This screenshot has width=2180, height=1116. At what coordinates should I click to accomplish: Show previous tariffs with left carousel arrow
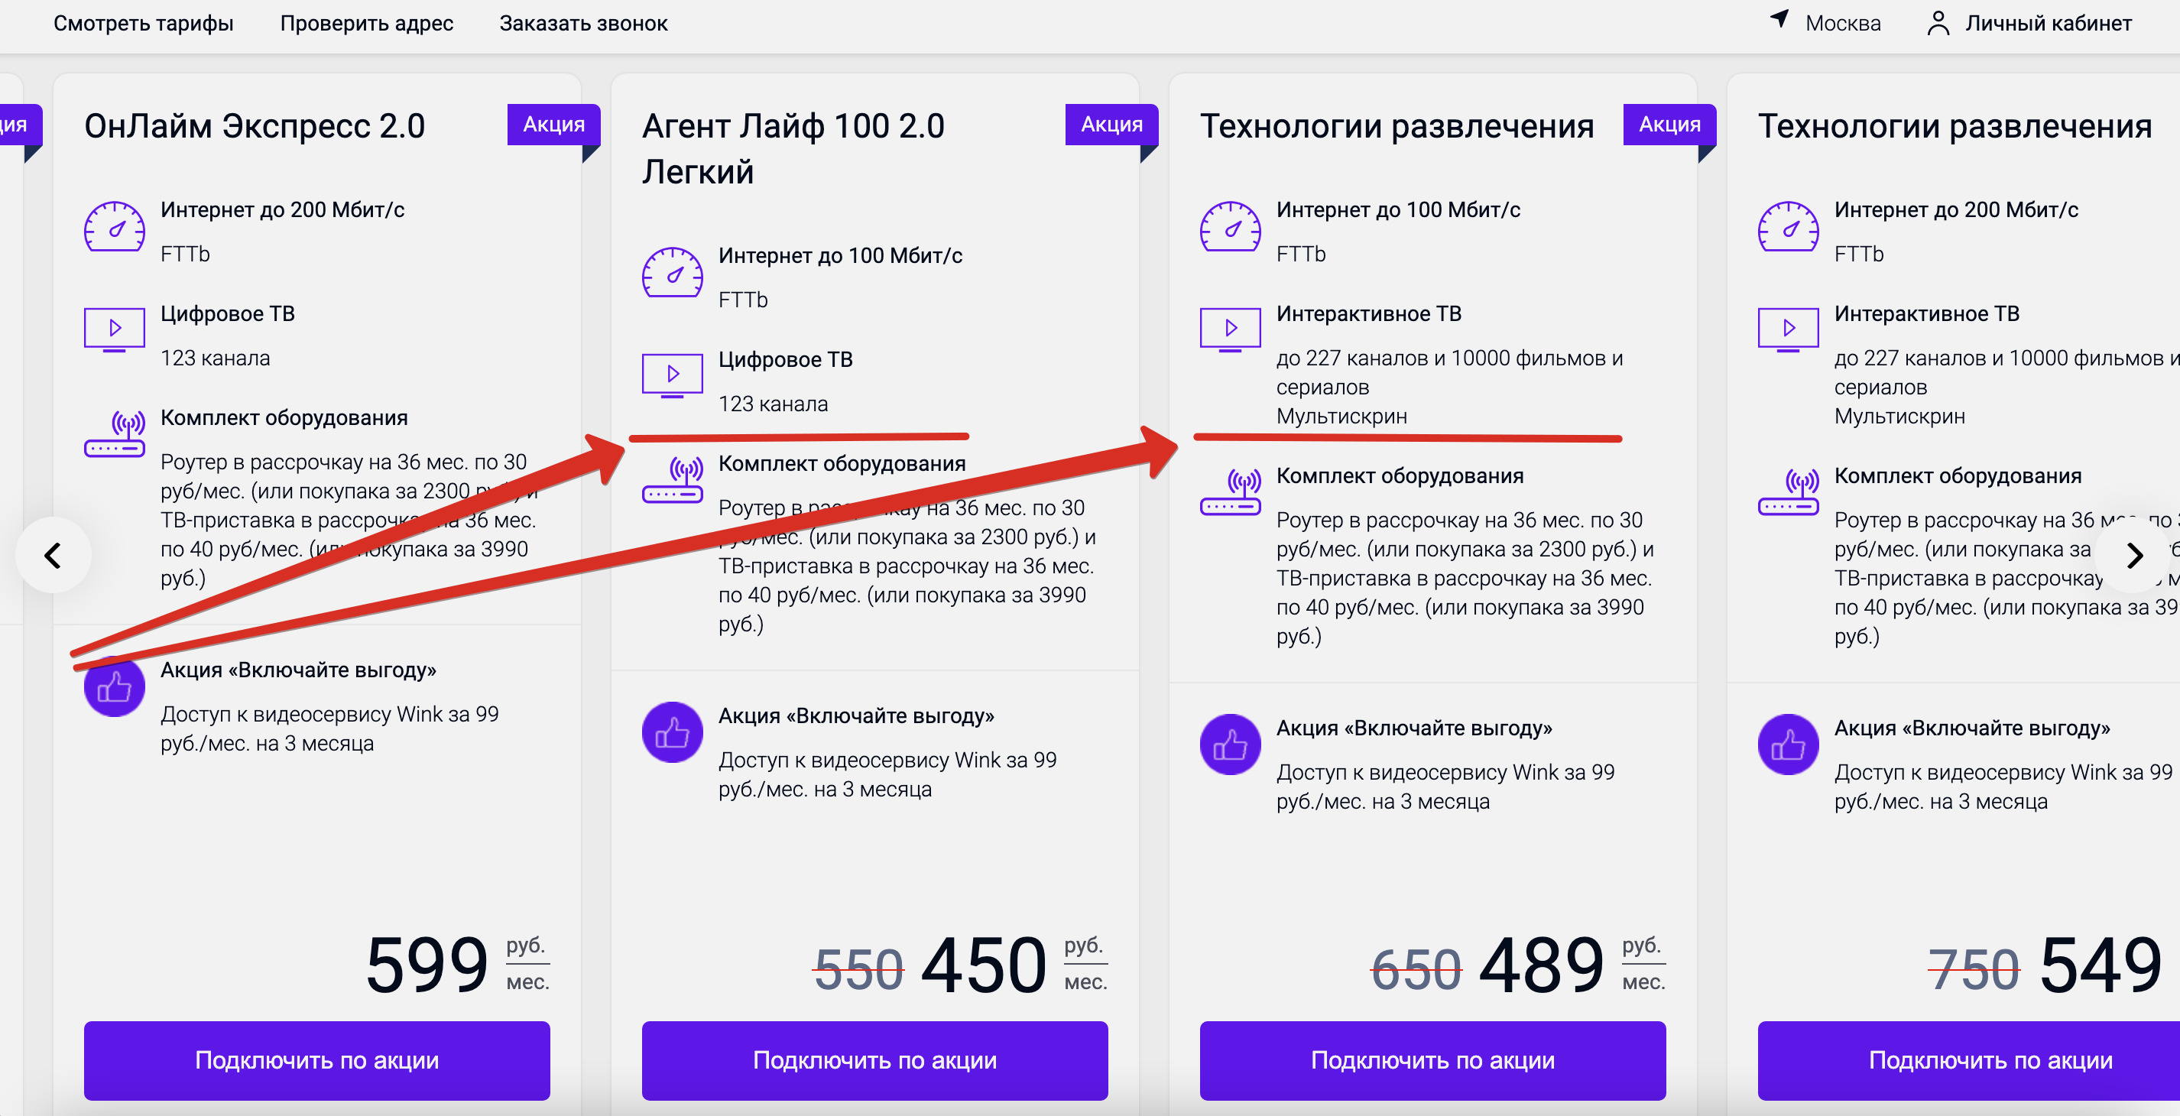pos(54,555)
